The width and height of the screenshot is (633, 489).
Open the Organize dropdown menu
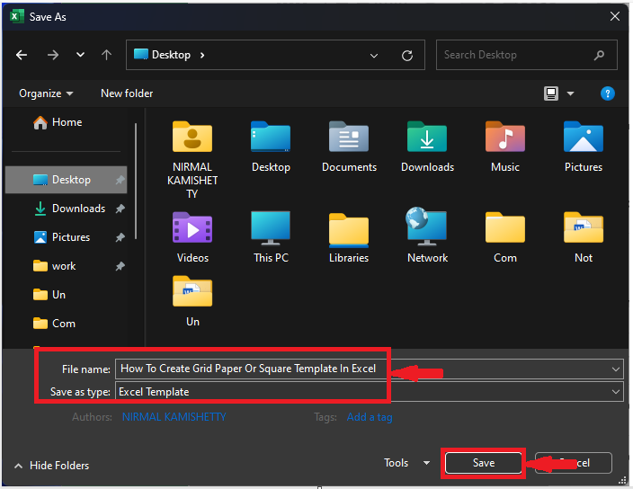click(46, 93)
